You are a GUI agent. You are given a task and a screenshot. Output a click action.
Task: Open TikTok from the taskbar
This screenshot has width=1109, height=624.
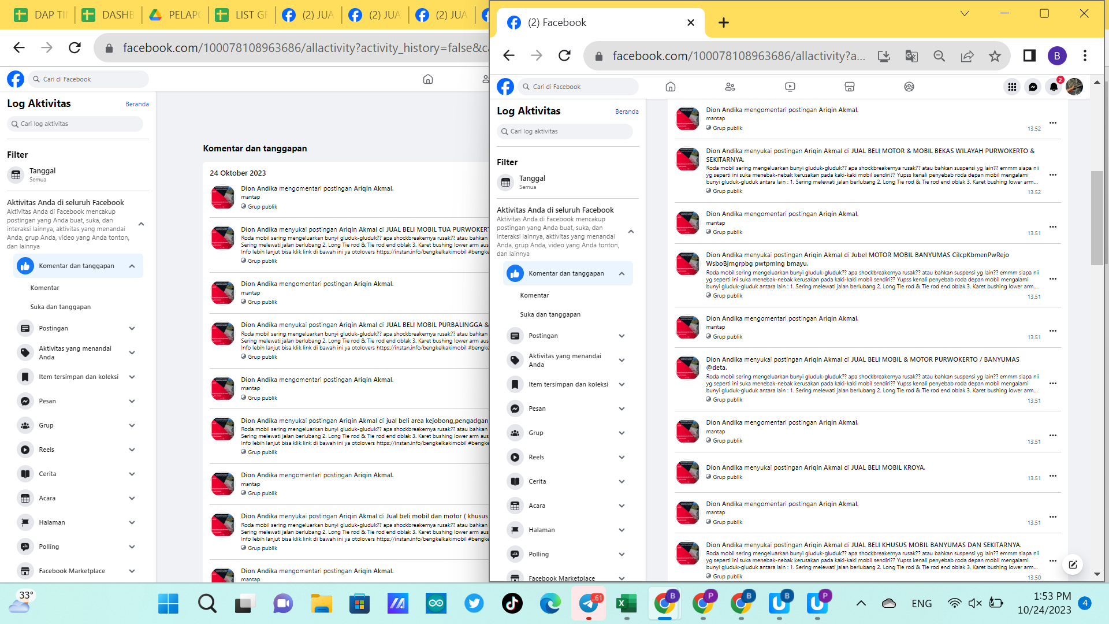512,604
